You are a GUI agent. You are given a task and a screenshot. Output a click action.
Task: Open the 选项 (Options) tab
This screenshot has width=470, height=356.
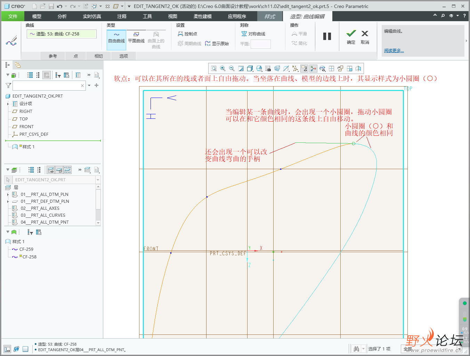(x=124, y=56)
